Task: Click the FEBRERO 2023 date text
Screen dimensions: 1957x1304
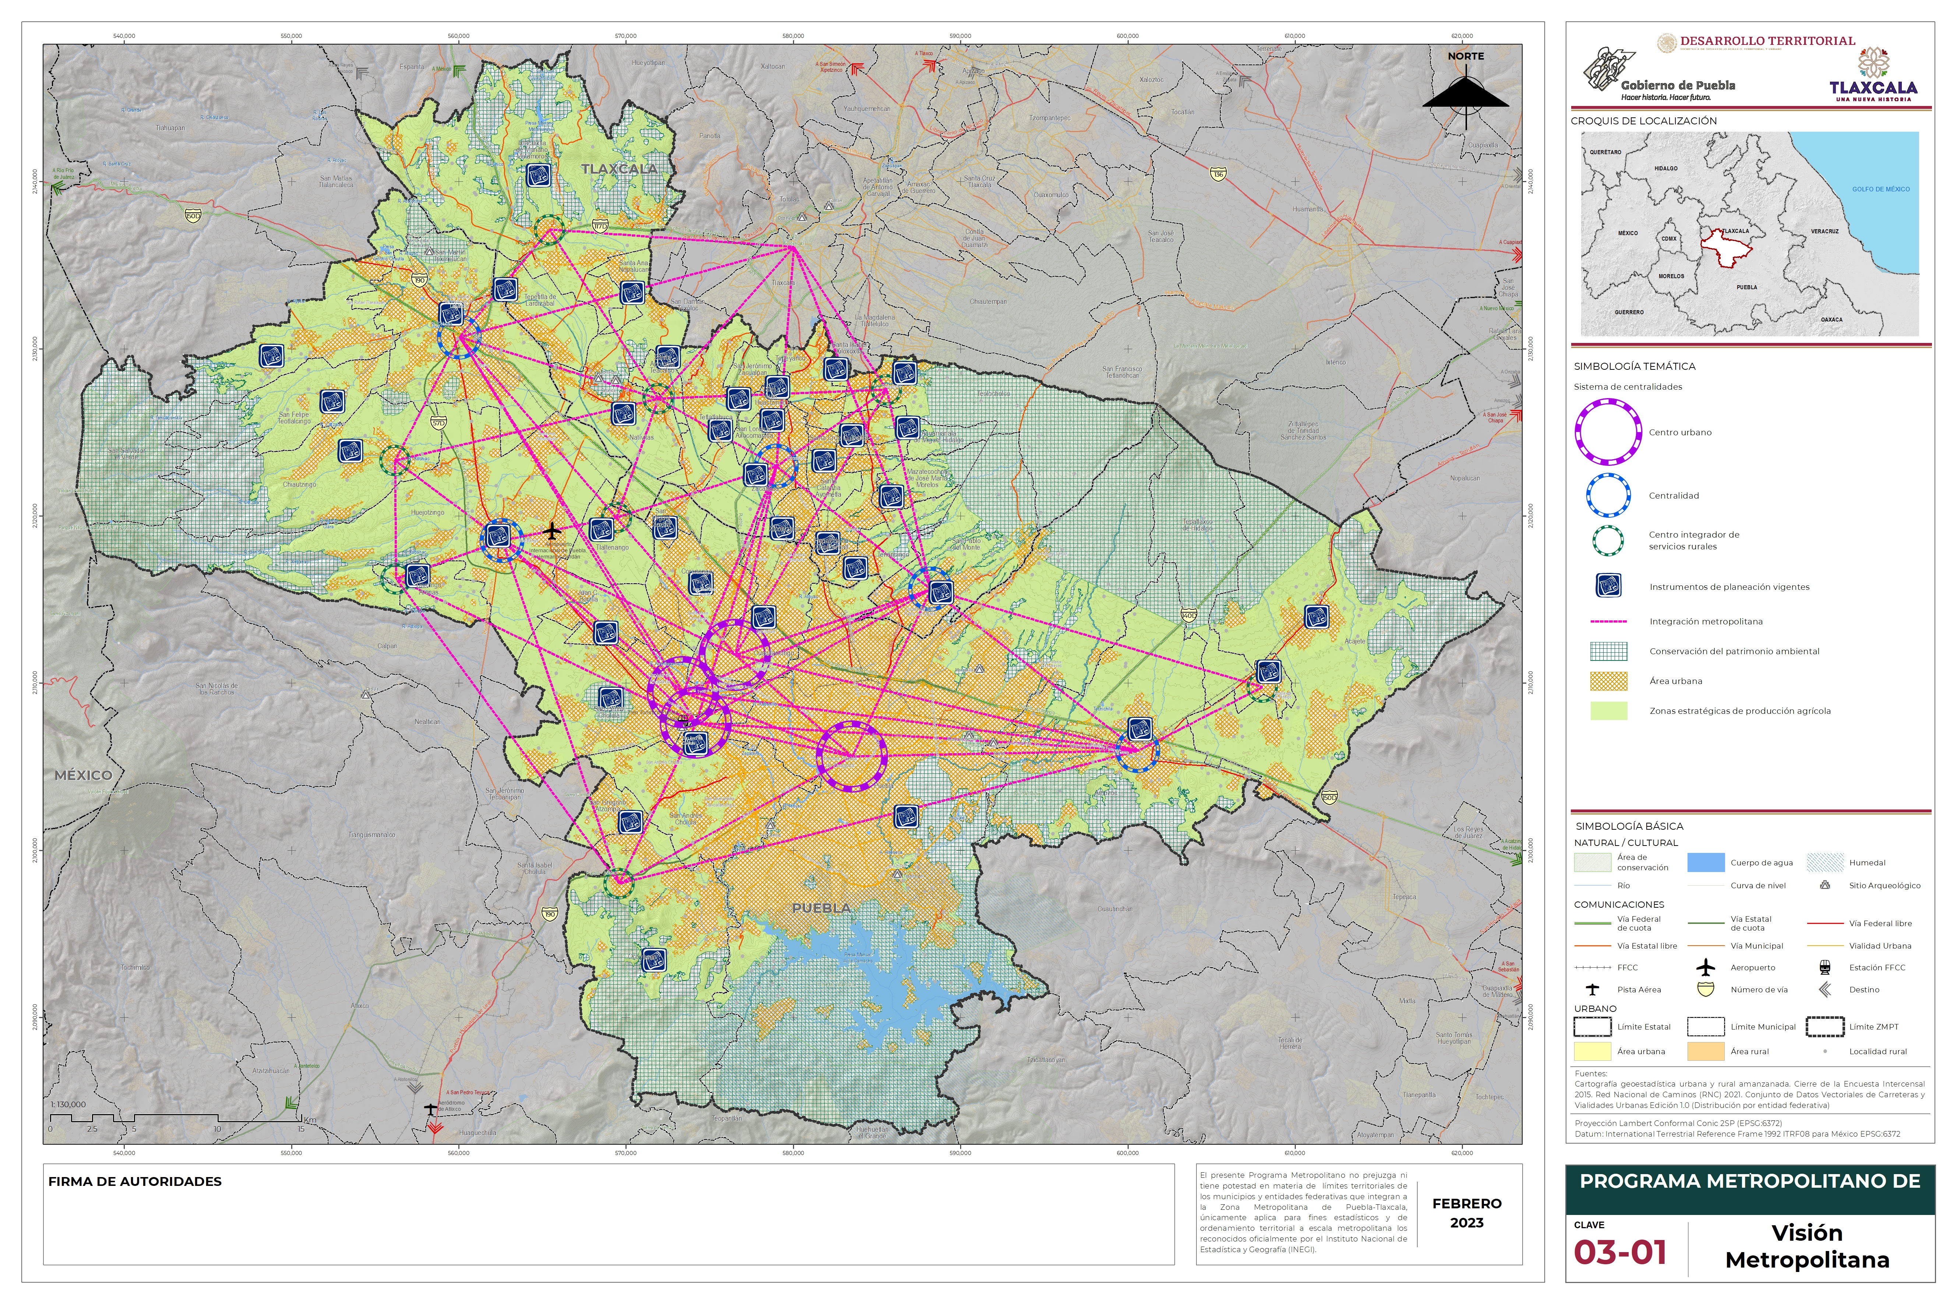Action: tap(1467, 1213)
